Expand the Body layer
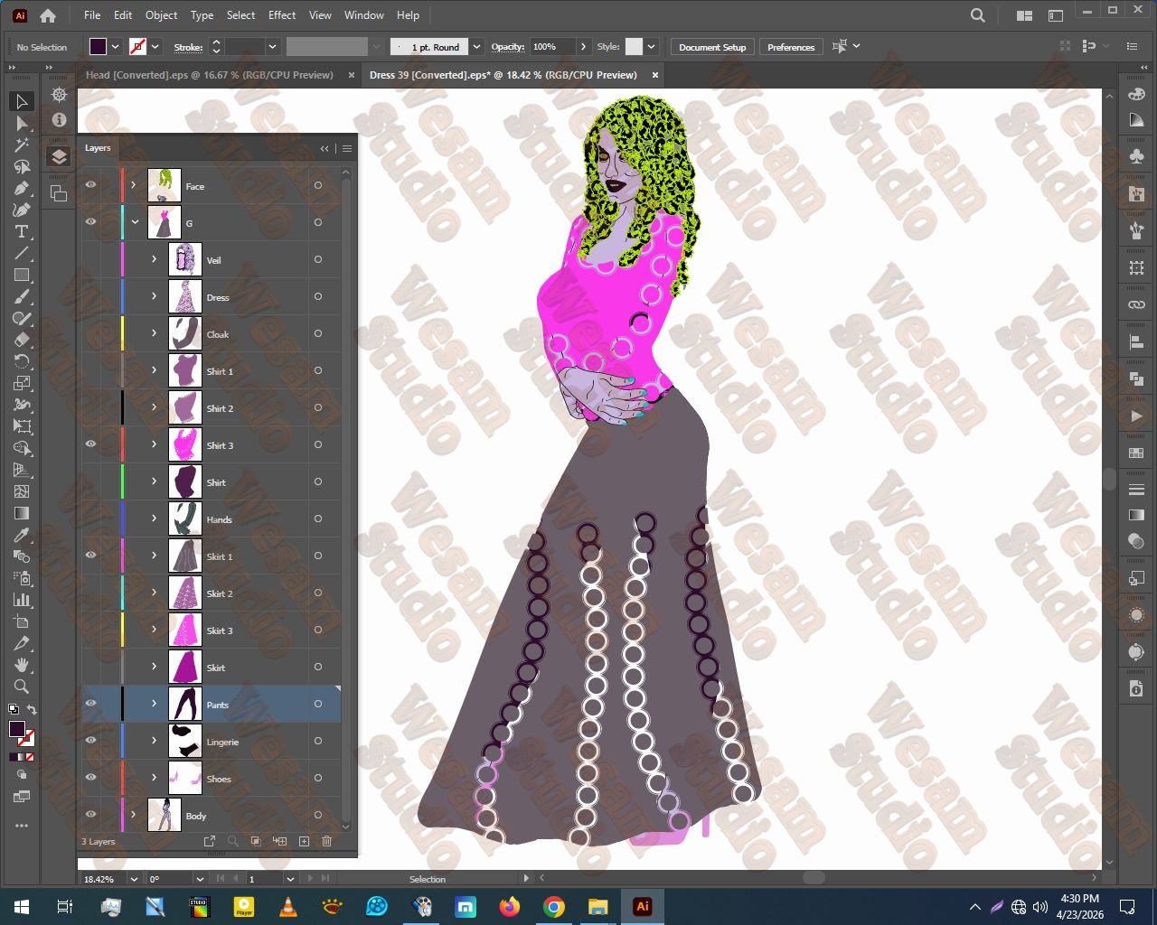Viewport: 1157px width, 925px height. tap(134, 815)
